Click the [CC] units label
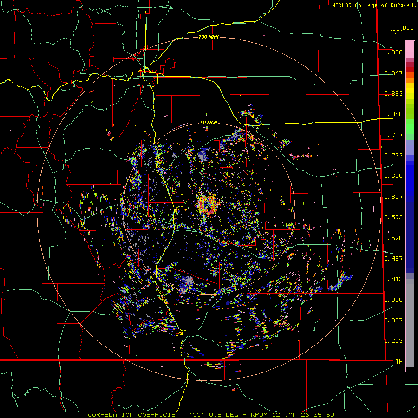This screenshot has width=418, height=418. (x=396, y=32)
